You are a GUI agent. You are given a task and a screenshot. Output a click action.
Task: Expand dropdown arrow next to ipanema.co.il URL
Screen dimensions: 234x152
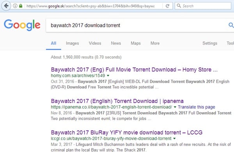(x=175, y=107)
